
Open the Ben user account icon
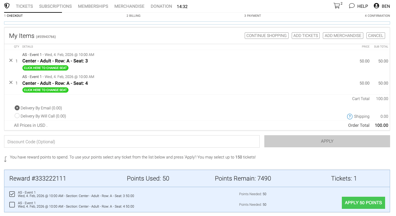coord(376,6)
